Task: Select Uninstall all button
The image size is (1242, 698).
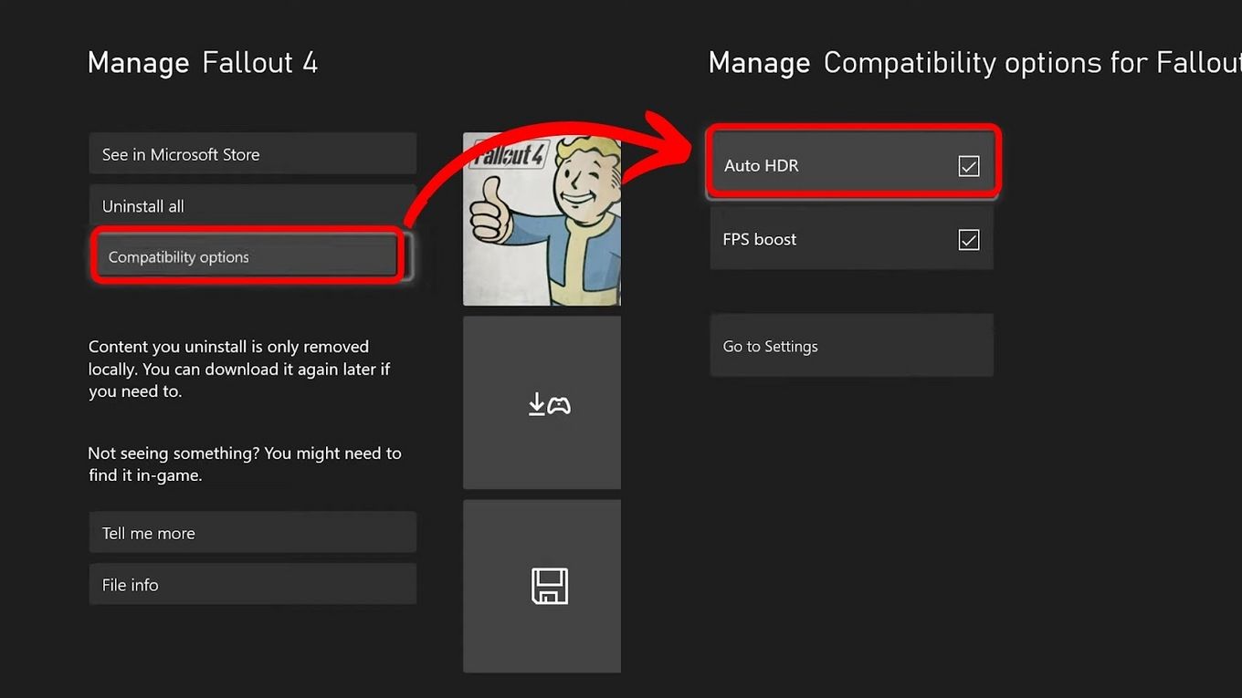Action: tap(253, 205)
